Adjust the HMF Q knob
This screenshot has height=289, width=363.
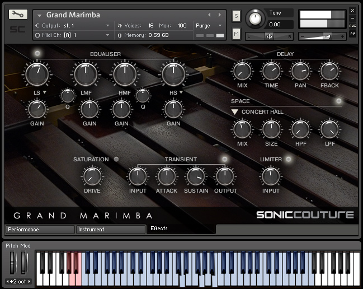coord(143,96)
